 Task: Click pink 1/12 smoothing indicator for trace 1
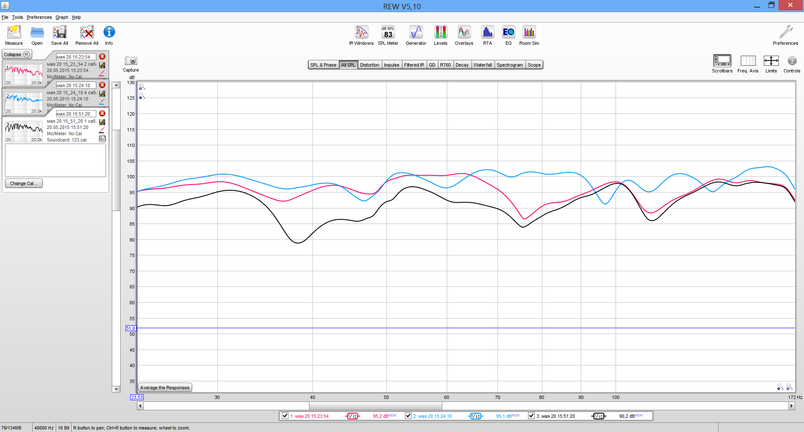click(353, 416)
